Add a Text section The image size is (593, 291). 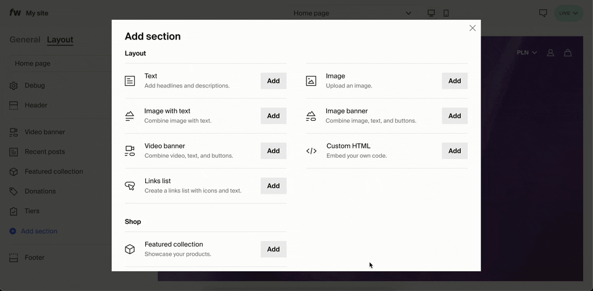pyautogui.click(x=273, y=81)
